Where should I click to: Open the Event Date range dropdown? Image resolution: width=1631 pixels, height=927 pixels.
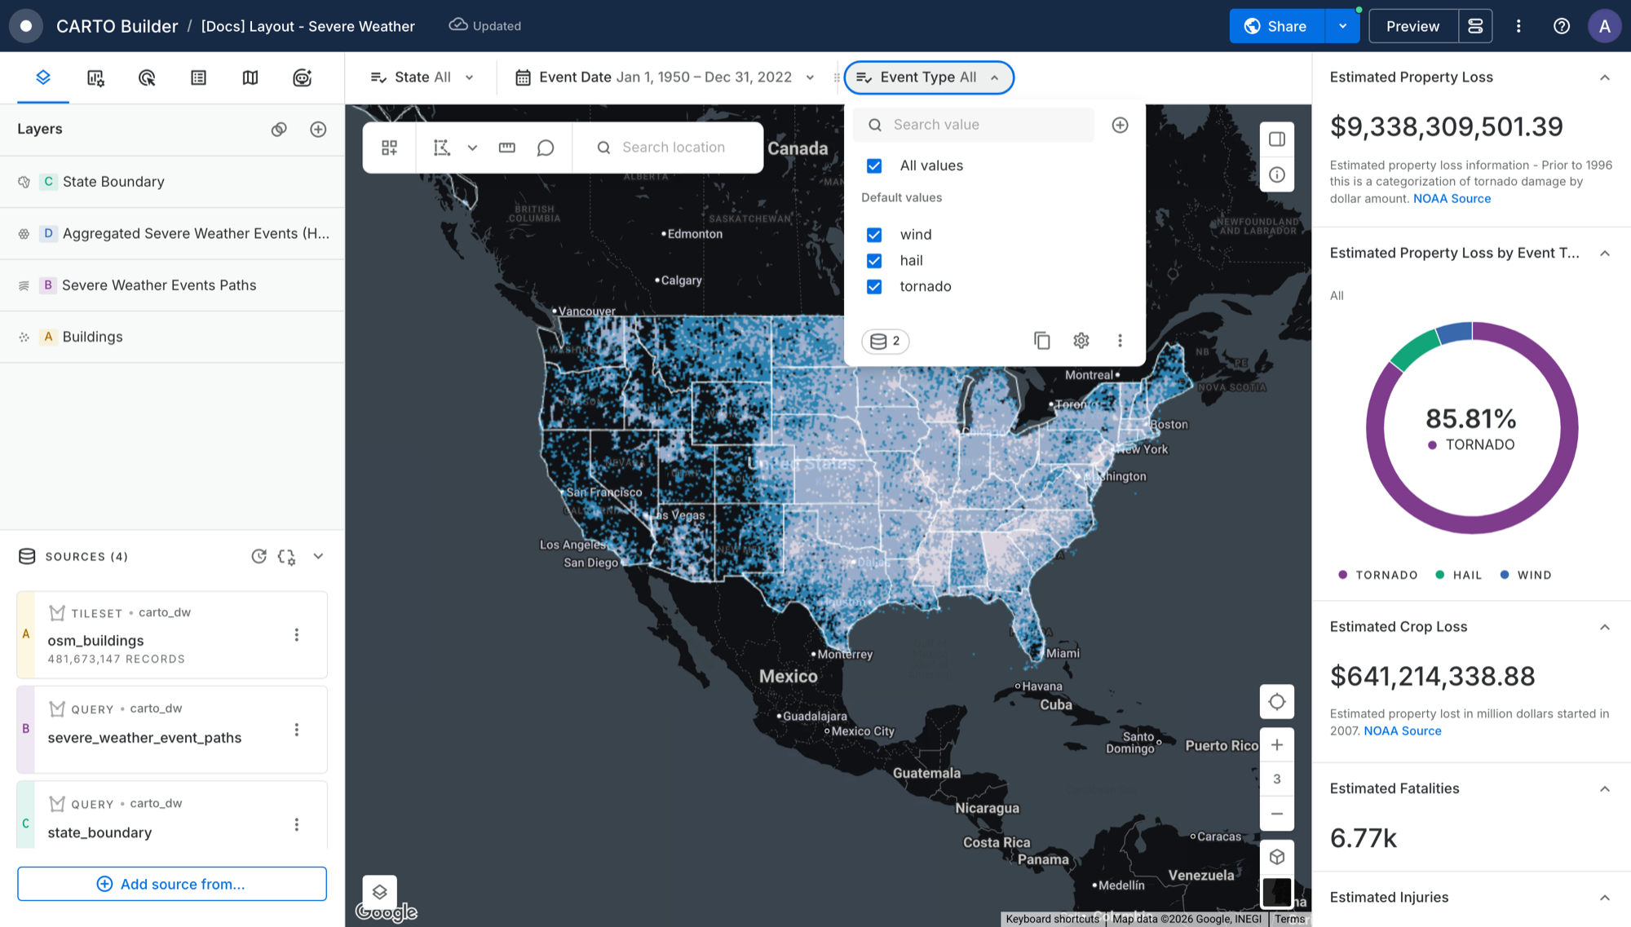pos(665,77)
